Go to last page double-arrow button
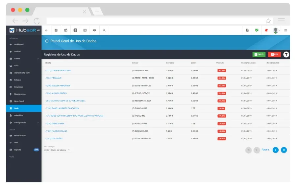This screenshot has width=296, height=185. click(x=284, y=150)
